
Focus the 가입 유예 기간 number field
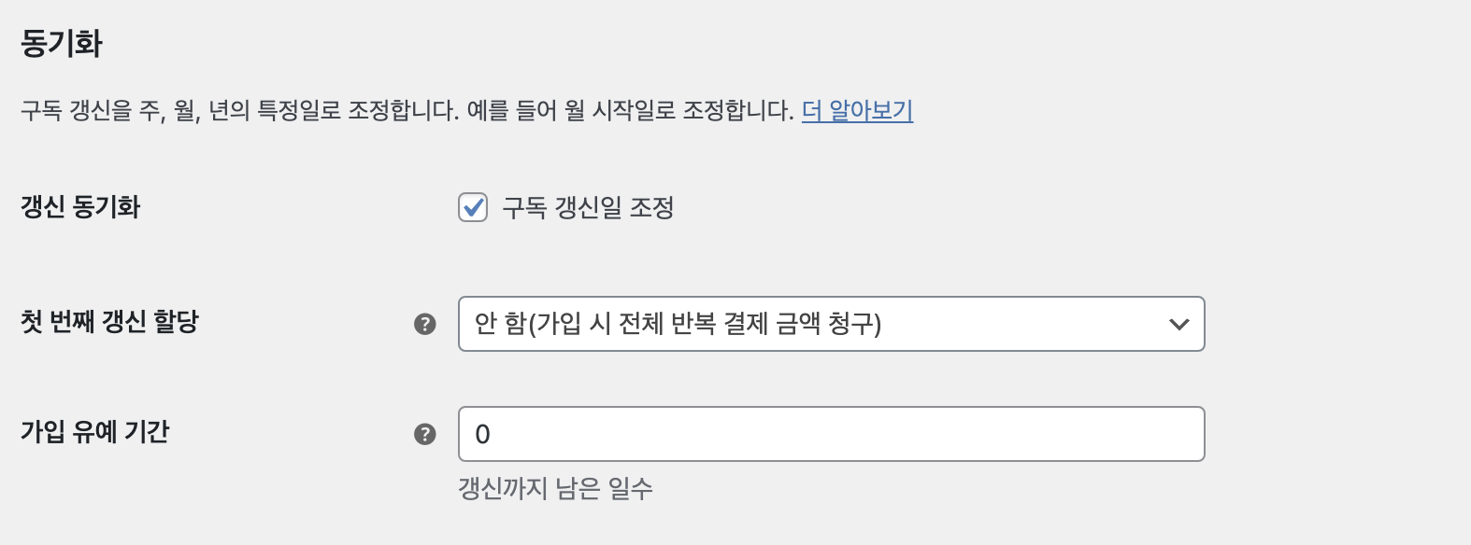click(831, 434)
